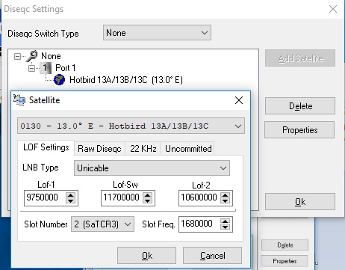
Task: Click the wrench icon next to None
Action: click(32, 56)
